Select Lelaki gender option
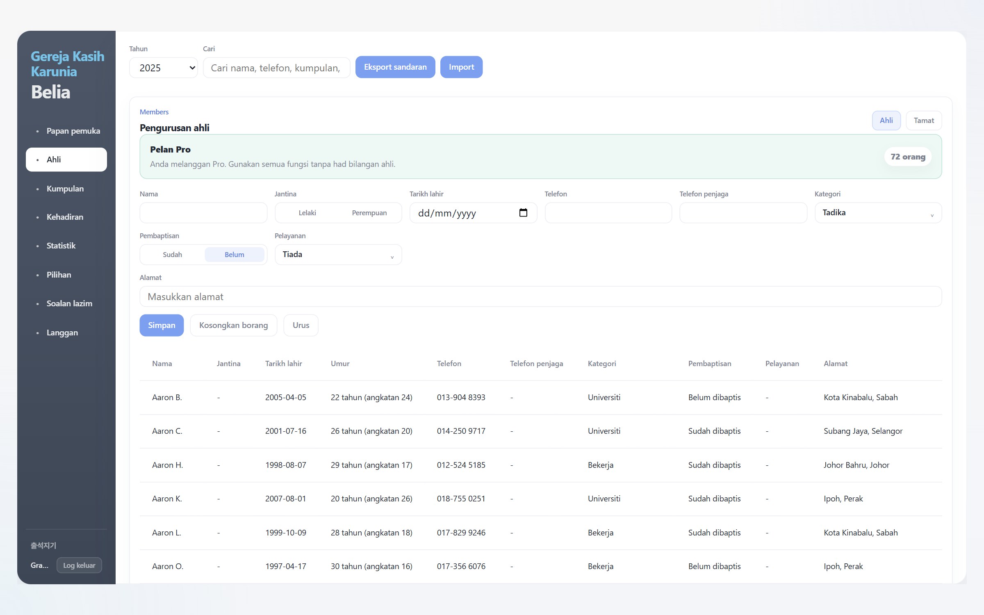The width and height of the screenshot is (984, 615). pos(307,213)
